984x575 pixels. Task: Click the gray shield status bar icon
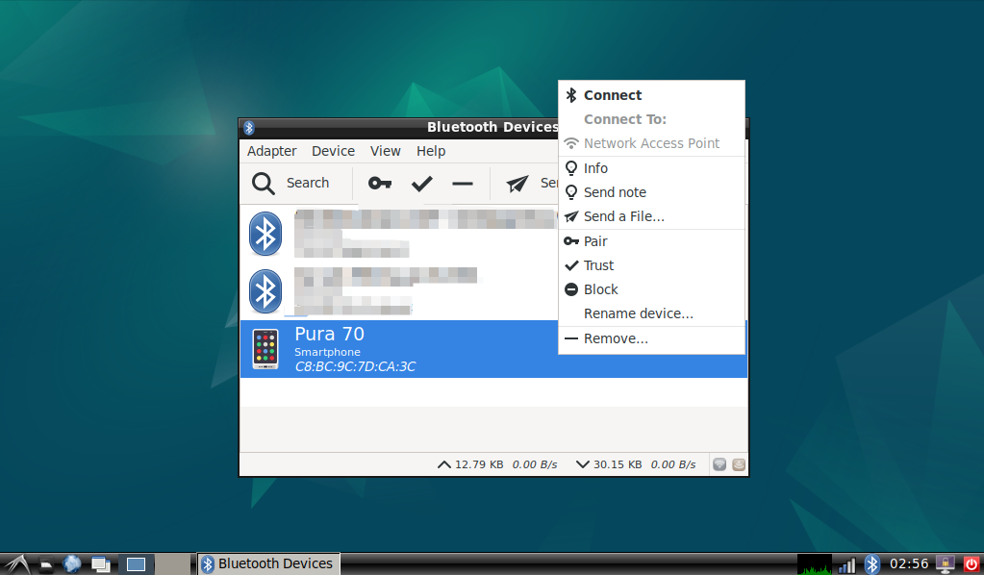(x=719, y=464)
